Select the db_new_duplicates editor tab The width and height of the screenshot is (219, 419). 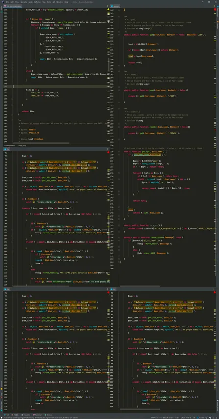12,6
